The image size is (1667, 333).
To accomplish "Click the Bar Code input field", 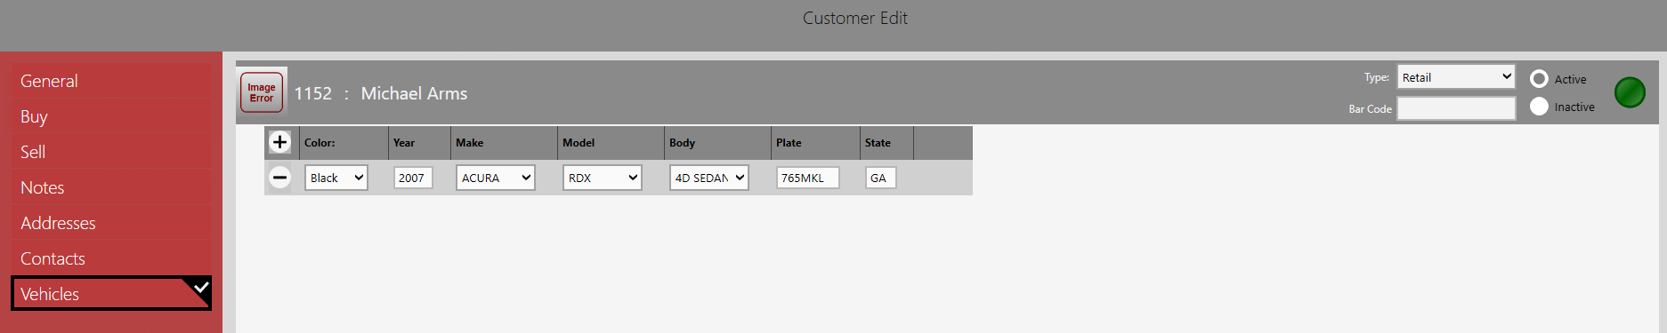I will [1456, 108].
